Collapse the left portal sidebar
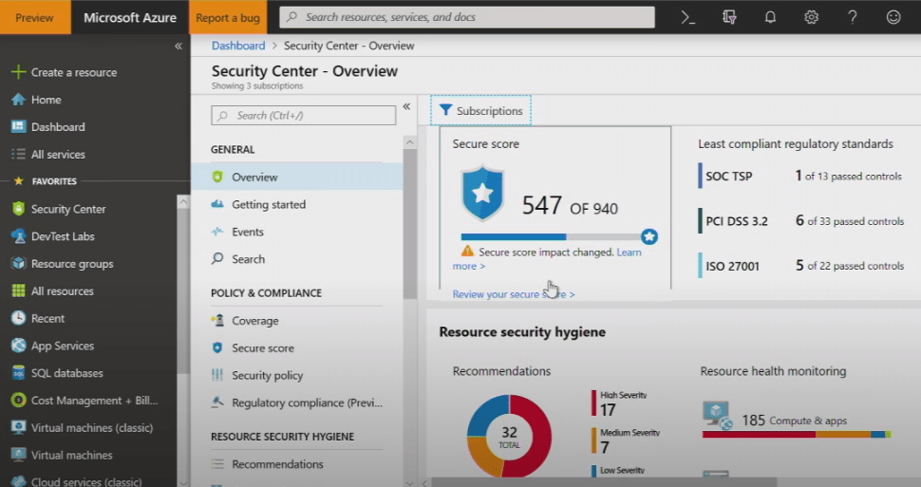This screenshot has height=487, width=921. tap(178, 46)
